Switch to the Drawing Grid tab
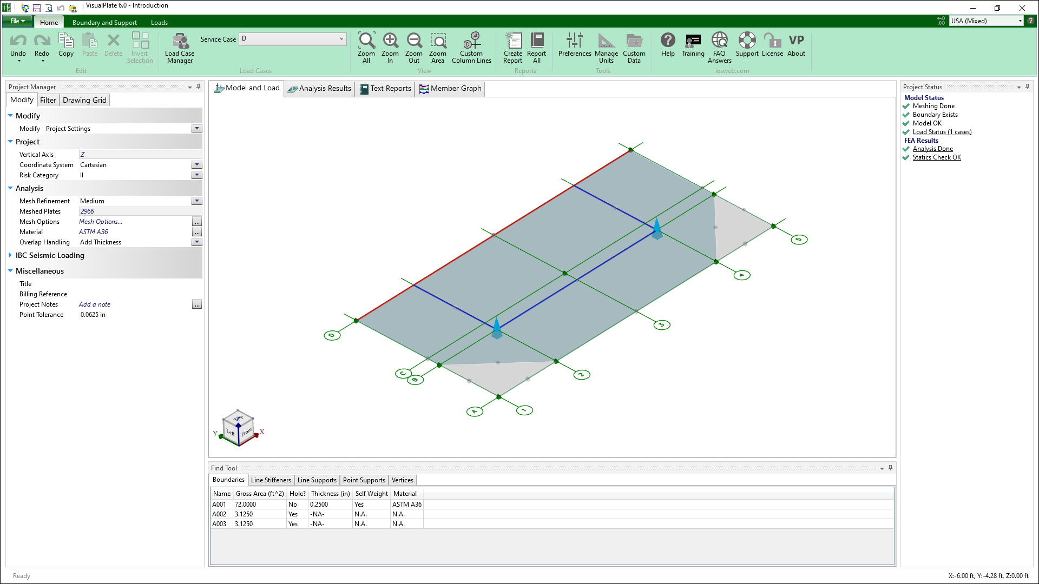 (x=84, y=100)
